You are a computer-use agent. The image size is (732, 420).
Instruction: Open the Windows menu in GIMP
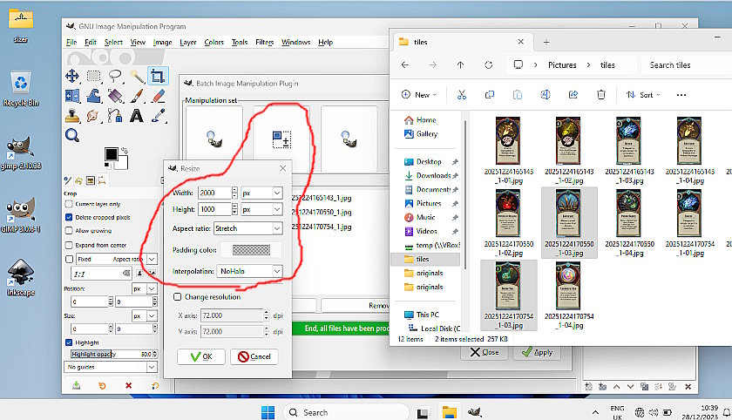296,42
